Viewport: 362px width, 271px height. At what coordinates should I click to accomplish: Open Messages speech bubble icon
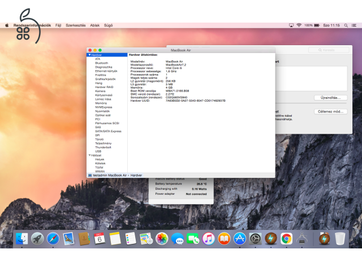177,238
